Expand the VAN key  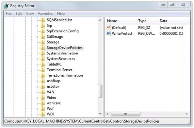[37, 92]
